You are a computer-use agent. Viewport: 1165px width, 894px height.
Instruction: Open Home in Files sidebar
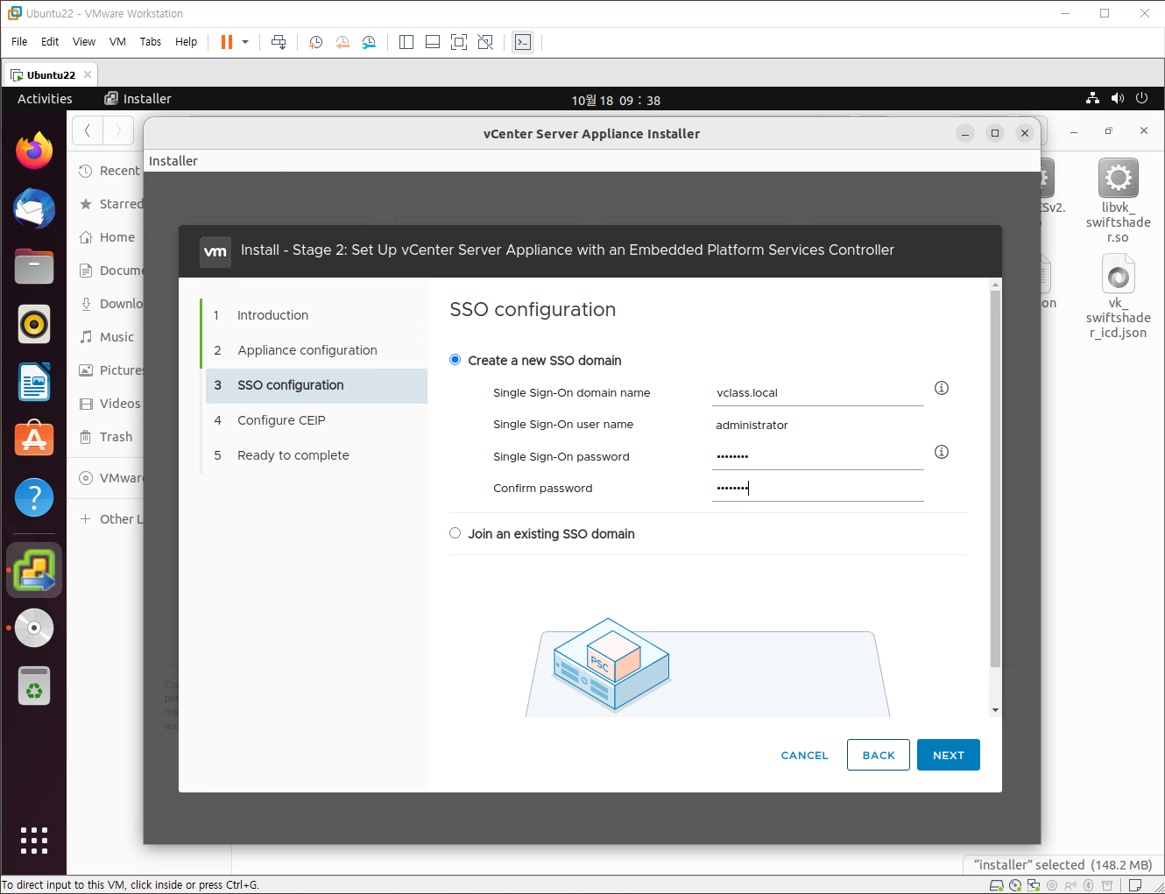[x=107, y=237]
